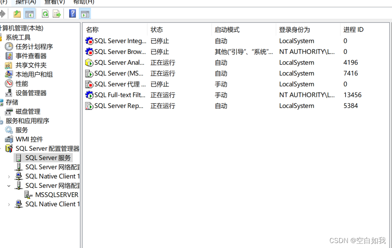Click 已停止 status of SQL Server Integ...
The width and height of the screenshot is (392, 248).
point(160,41)
